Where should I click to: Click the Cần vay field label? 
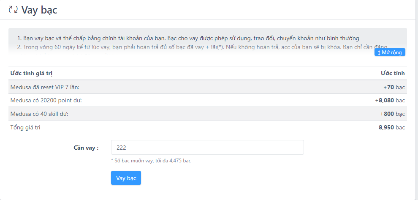point(86,148)
